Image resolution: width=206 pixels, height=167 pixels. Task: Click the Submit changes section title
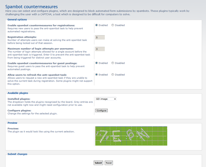point(18,154)
